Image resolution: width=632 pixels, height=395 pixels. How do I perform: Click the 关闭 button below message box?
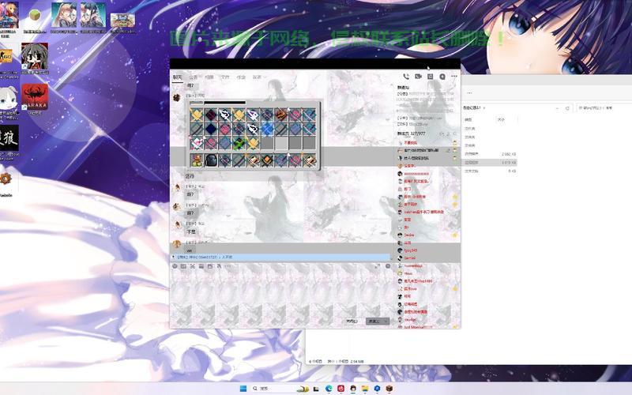352,322
